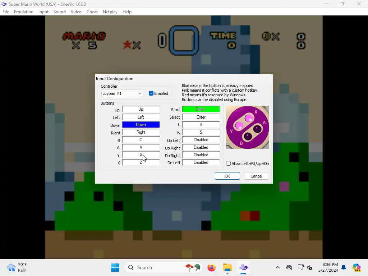Select the green Start mapping field

coord(201,109)
